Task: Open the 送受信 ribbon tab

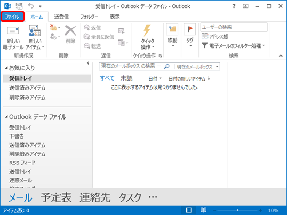Action: click(x=61, y=17)
